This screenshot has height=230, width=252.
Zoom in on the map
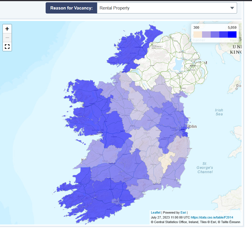pos(7,29)
